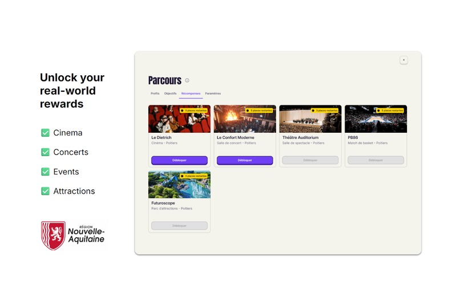The height and width of the screenshot is (306, 460).
Task: Click the places restantes badge on Le Confort Moderne
Action: (x=259, y=111)
